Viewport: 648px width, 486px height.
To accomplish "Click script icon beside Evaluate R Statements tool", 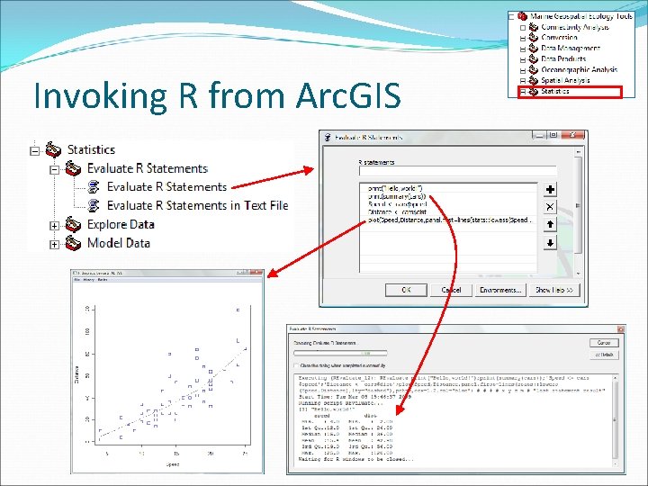I will pyautogui.click(x=94, y=187).
